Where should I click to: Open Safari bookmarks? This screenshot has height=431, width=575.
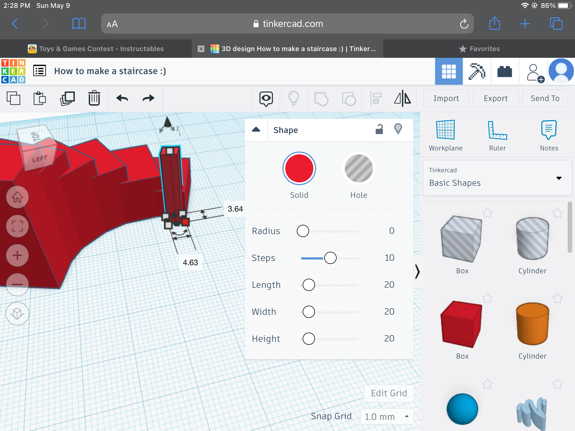(x=79, y=24)
